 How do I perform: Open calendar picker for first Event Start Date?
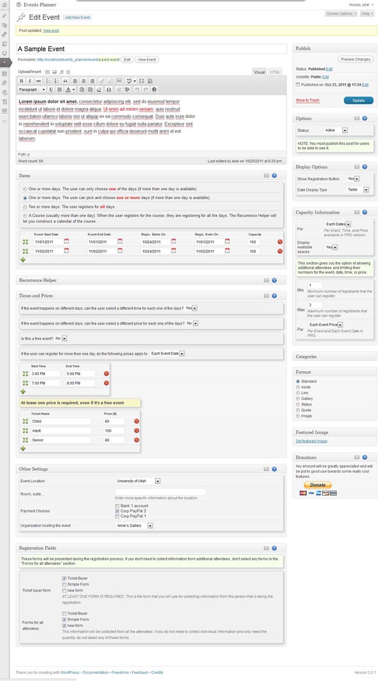pos(66,242)
